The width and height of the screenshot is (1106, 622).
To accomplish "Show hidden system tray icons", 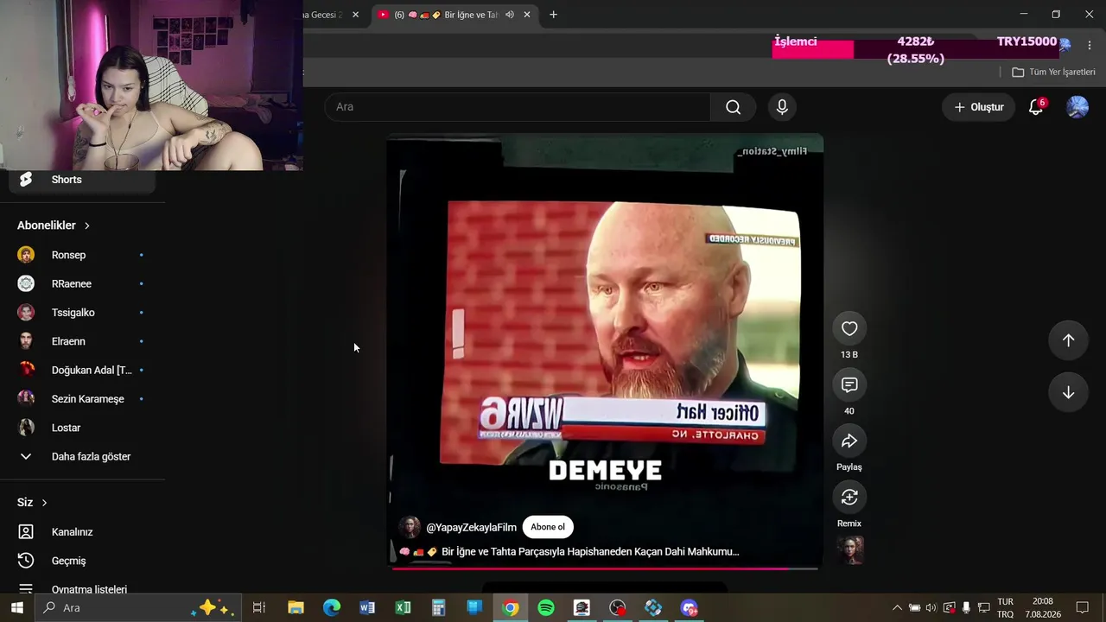I will pos(897,608).
